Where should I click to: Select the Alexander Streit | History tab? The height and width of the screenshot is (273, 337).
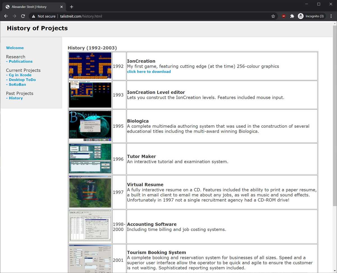click(x=34, y=7)
